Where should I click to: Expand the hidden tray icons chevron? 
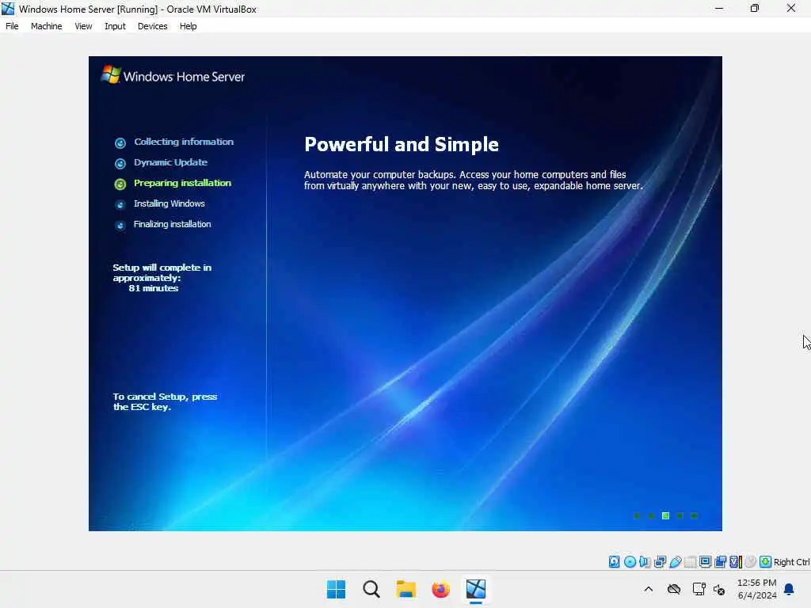(x=649, y=589)
